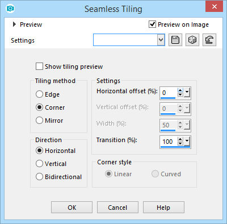Viewport: 227px width, 224px height.
Task: Select the Edge tiling method
Action: coord(39,94)
